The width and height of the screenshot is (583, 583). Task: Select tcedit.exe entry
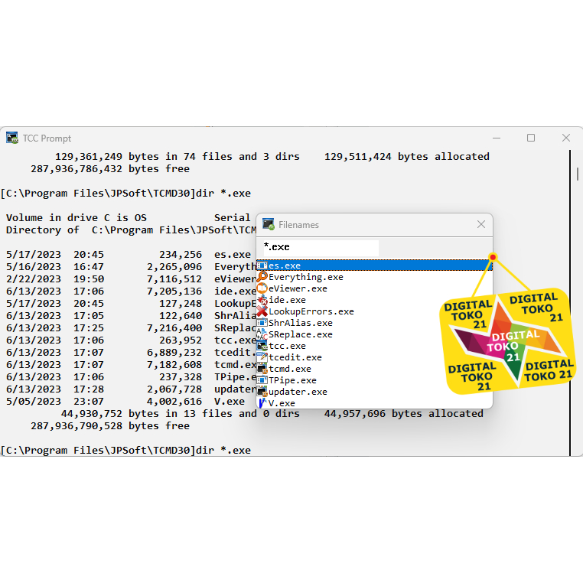point(374,358)
